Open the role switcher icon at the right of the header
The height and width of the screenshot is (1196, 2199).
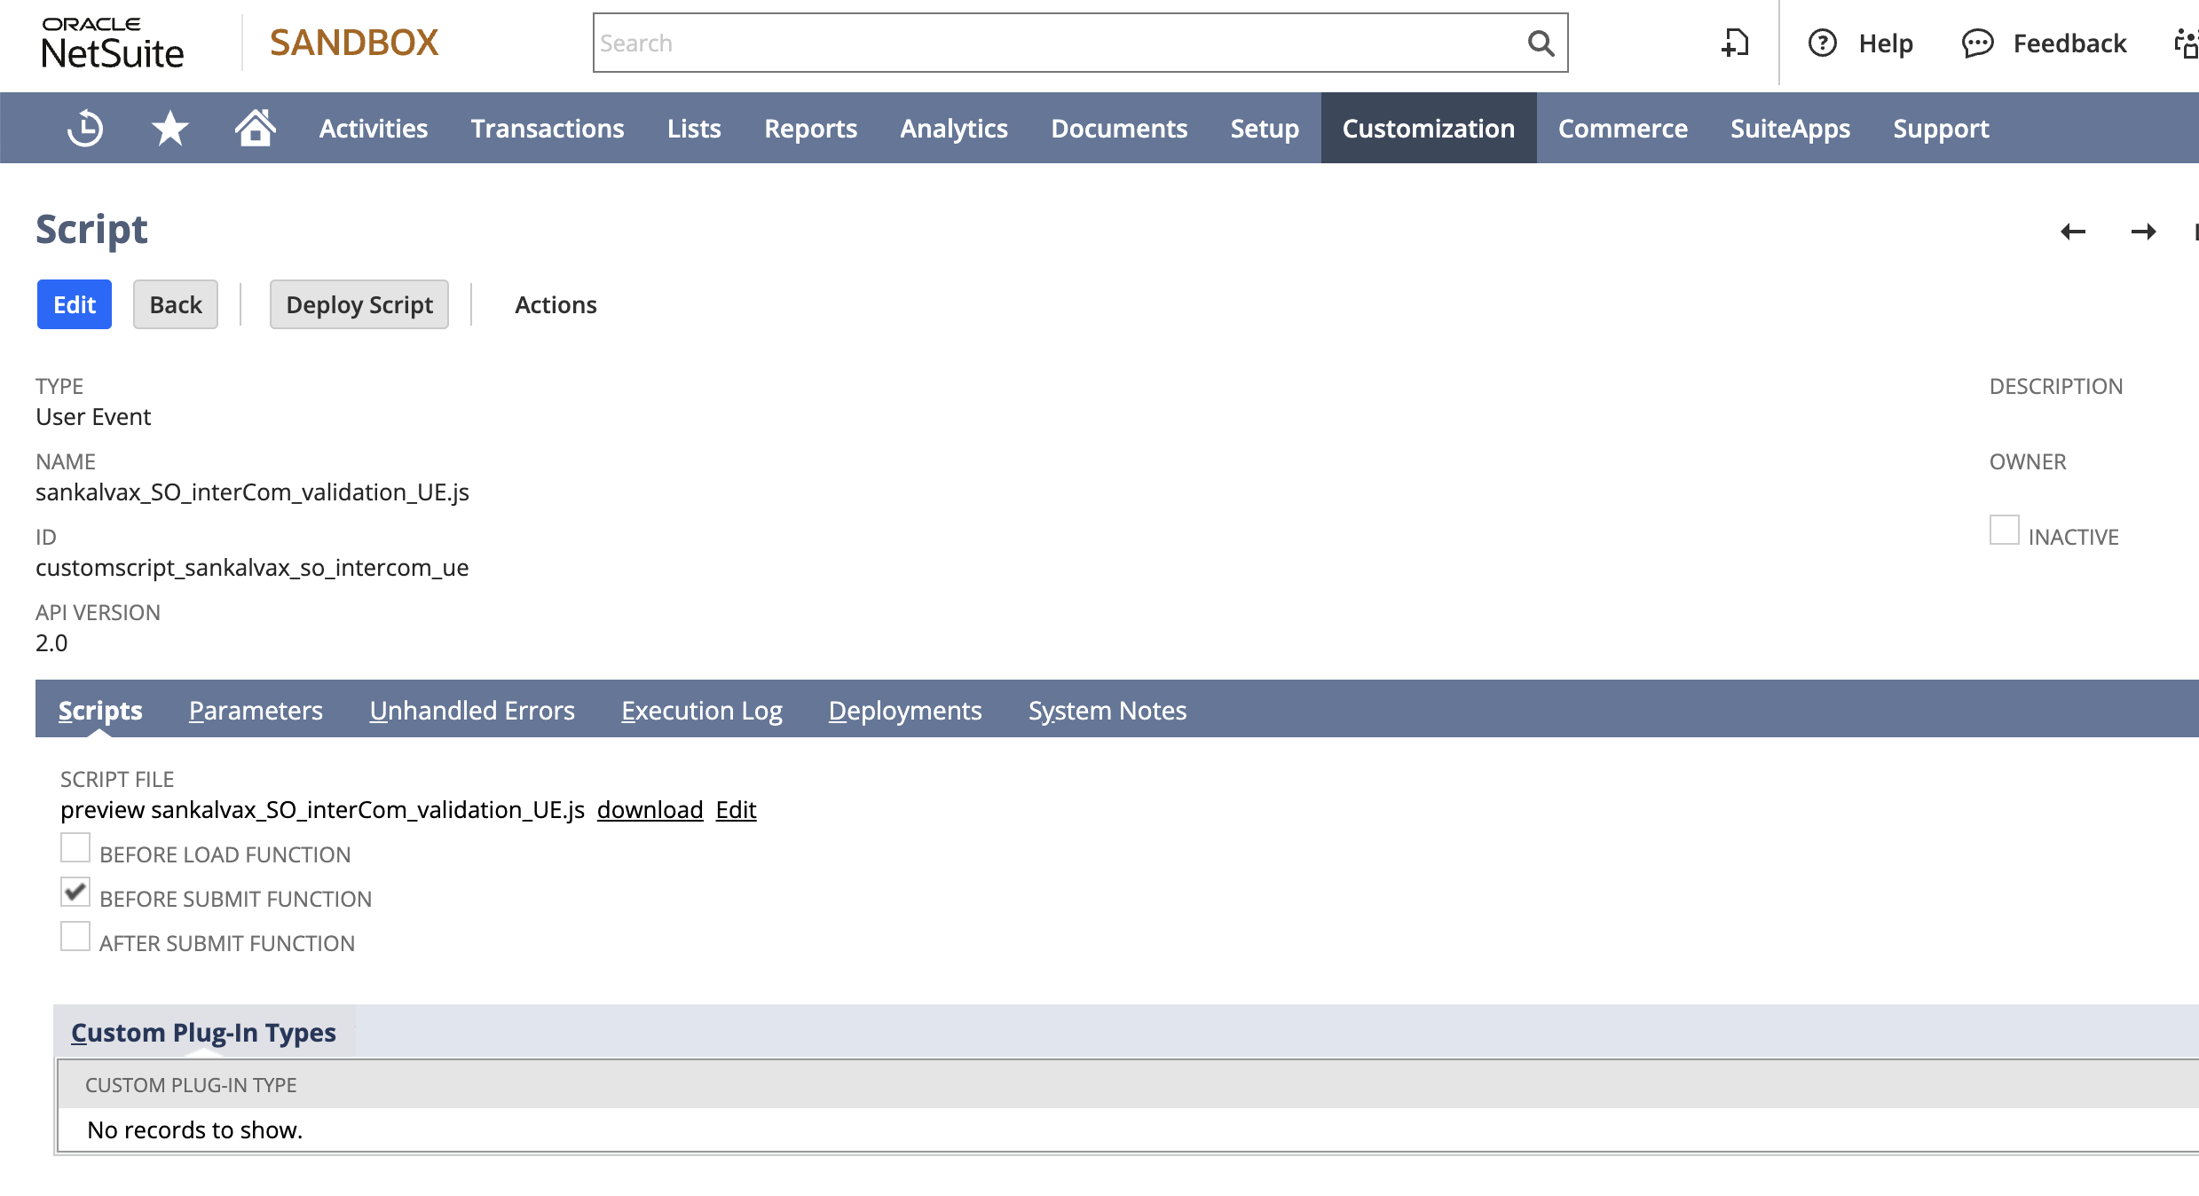pyautogui.click(x=2187, y=43)
